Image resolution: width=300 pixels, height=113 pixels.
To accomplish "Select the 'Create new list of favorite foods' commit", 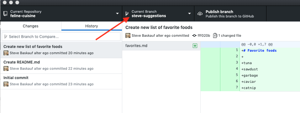I will click(x=61, y=50).
